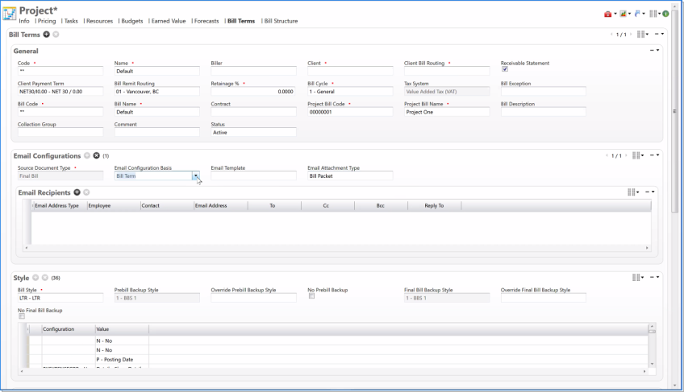684x392 pixels.
Task: Click the chart report icon in header
Action: pos(623,14)
